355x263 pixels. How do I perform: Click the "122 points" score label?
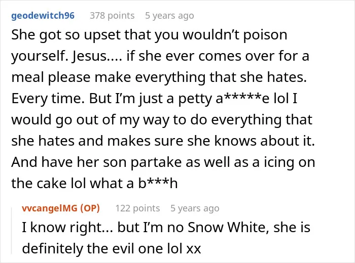pyautogui.click(x=137, y=208)
